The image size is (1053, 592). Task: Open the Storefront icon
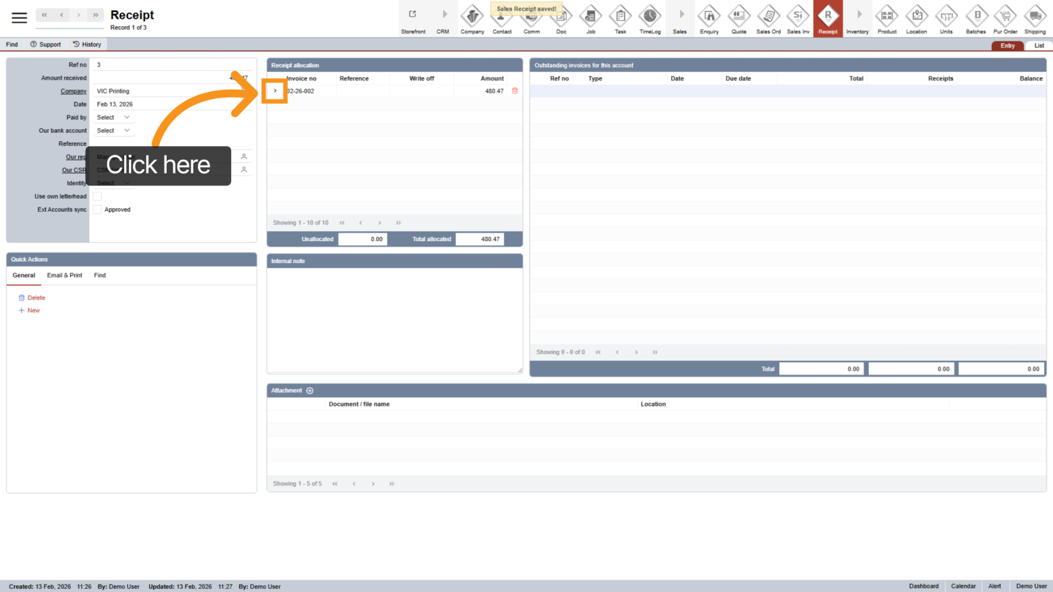413,16
